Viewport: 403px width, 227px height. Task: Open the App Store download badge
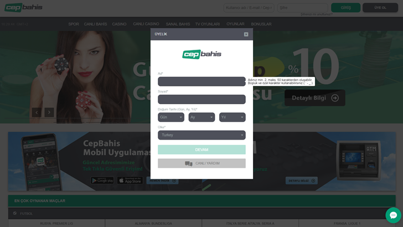point(130,180)
